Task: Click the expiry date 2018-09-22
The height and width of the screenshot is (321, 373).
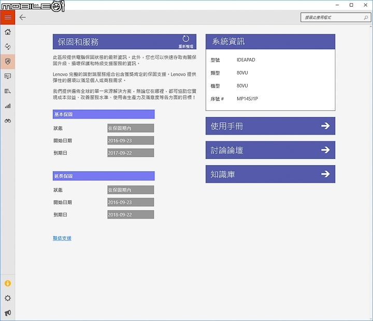Action: click(131, 215)
